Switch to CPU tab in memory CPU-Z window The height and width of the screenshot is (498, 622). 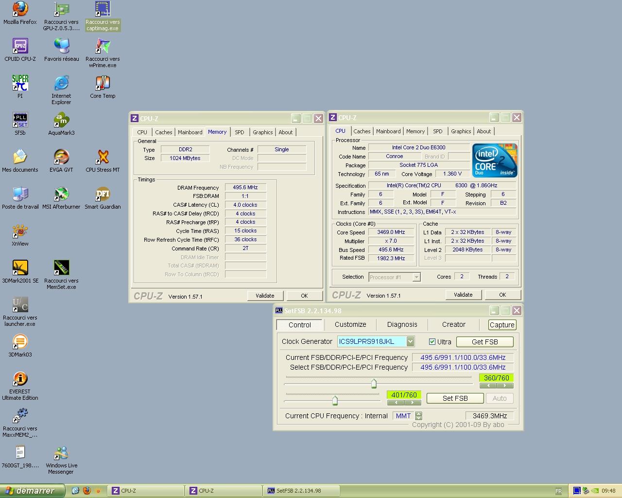[x=142, y=132]
